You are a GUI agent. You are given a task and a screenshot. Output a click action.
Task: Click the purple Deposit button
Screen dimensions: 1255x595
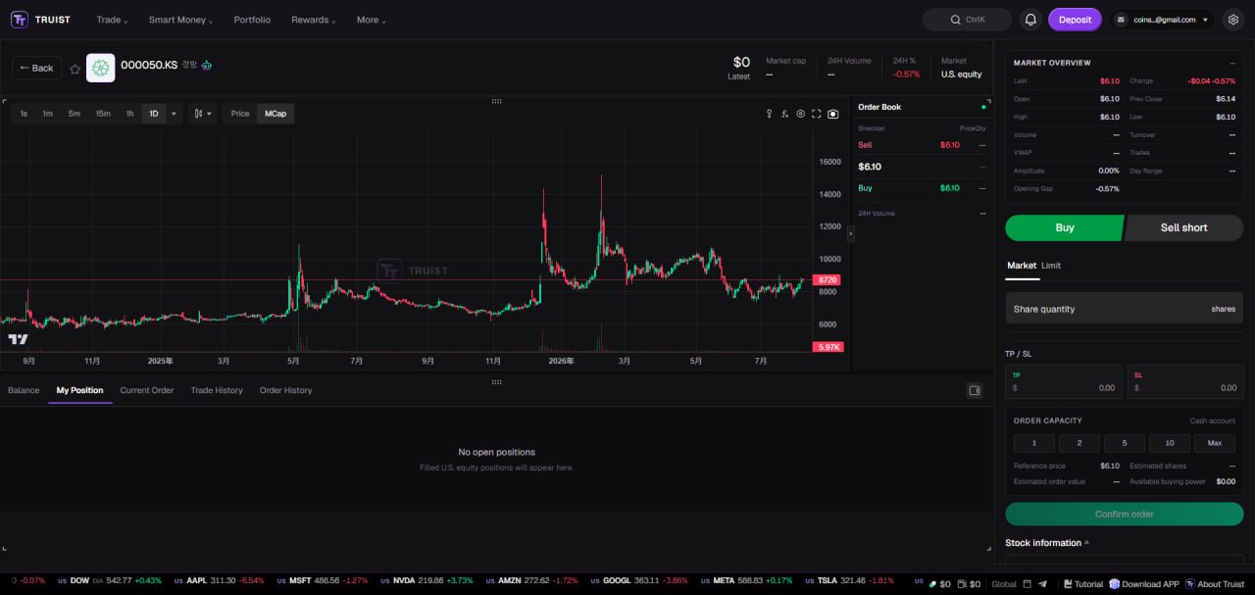[1075, 20]
